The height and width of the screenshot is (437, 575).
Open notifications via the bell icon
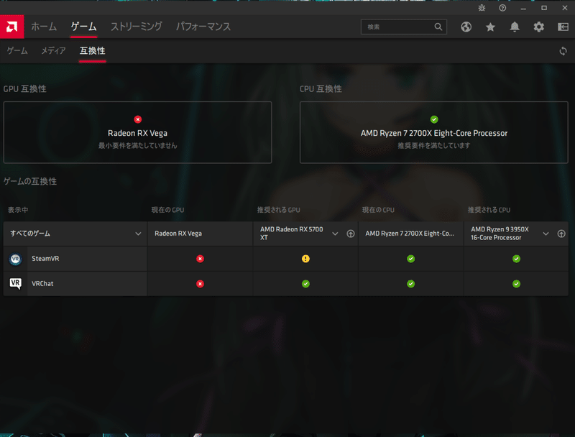pos(513,27)
